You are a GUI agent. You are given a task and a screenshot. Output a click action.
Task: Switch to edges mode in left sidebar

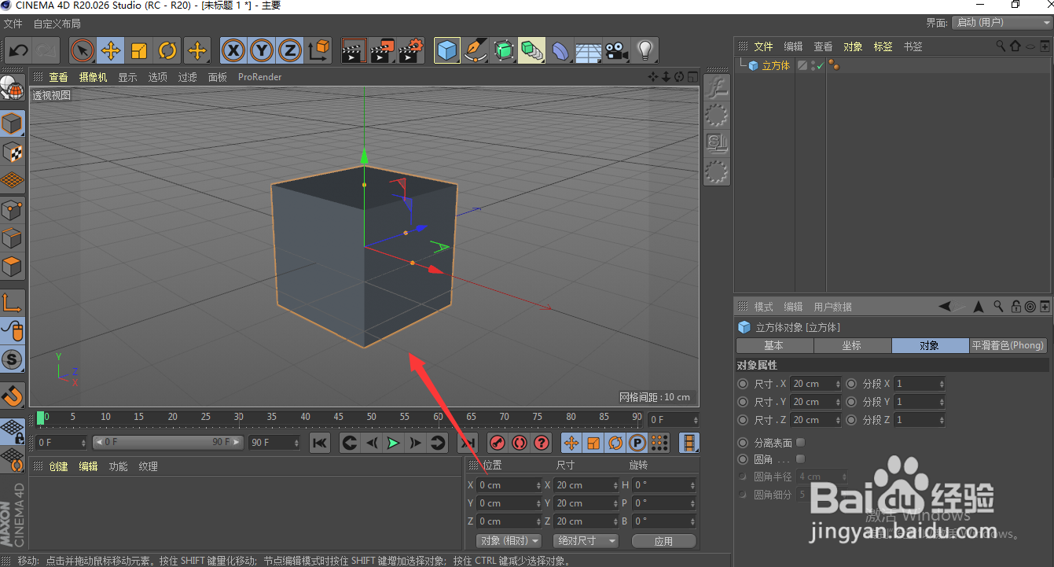point(12,238)
